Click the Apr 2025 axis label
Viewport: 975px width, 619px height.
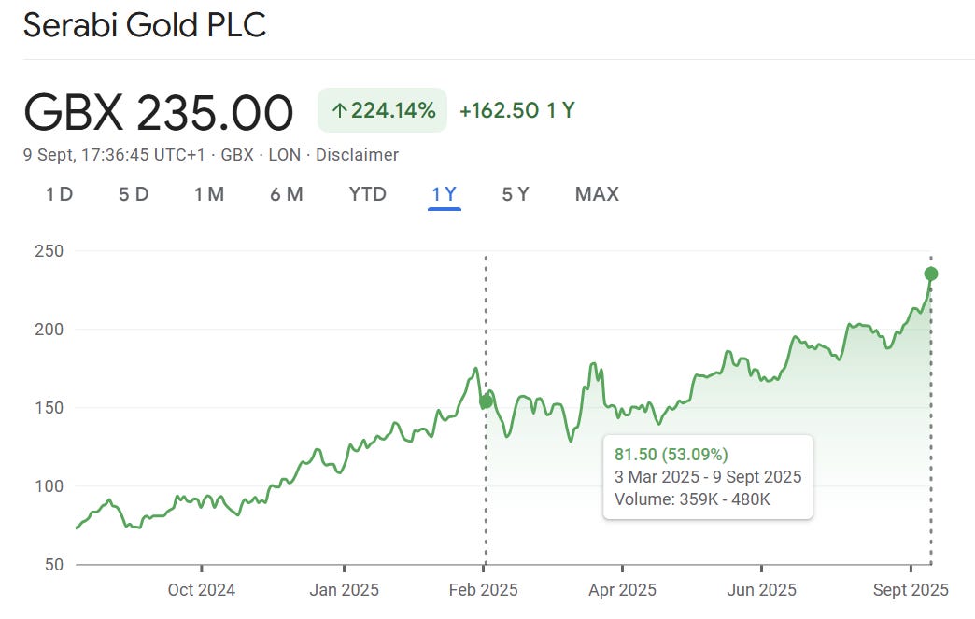pos(622,590)
